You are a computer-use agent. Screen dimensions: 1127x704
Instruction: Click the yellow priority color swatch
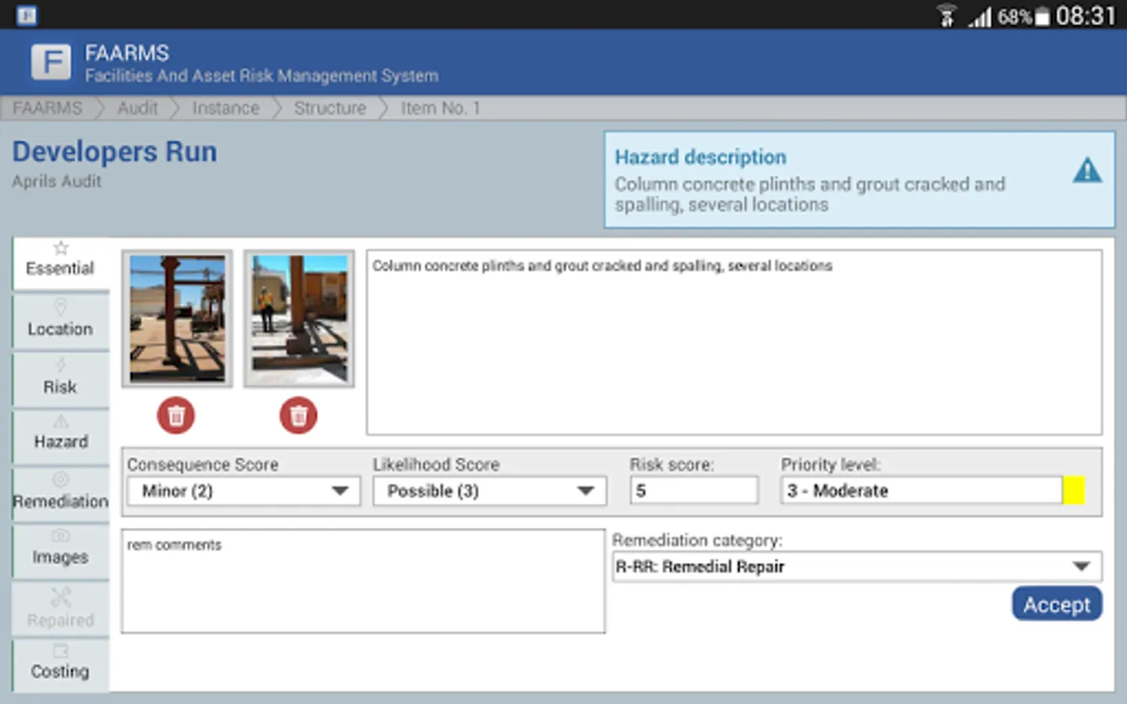click(1074, 490)
